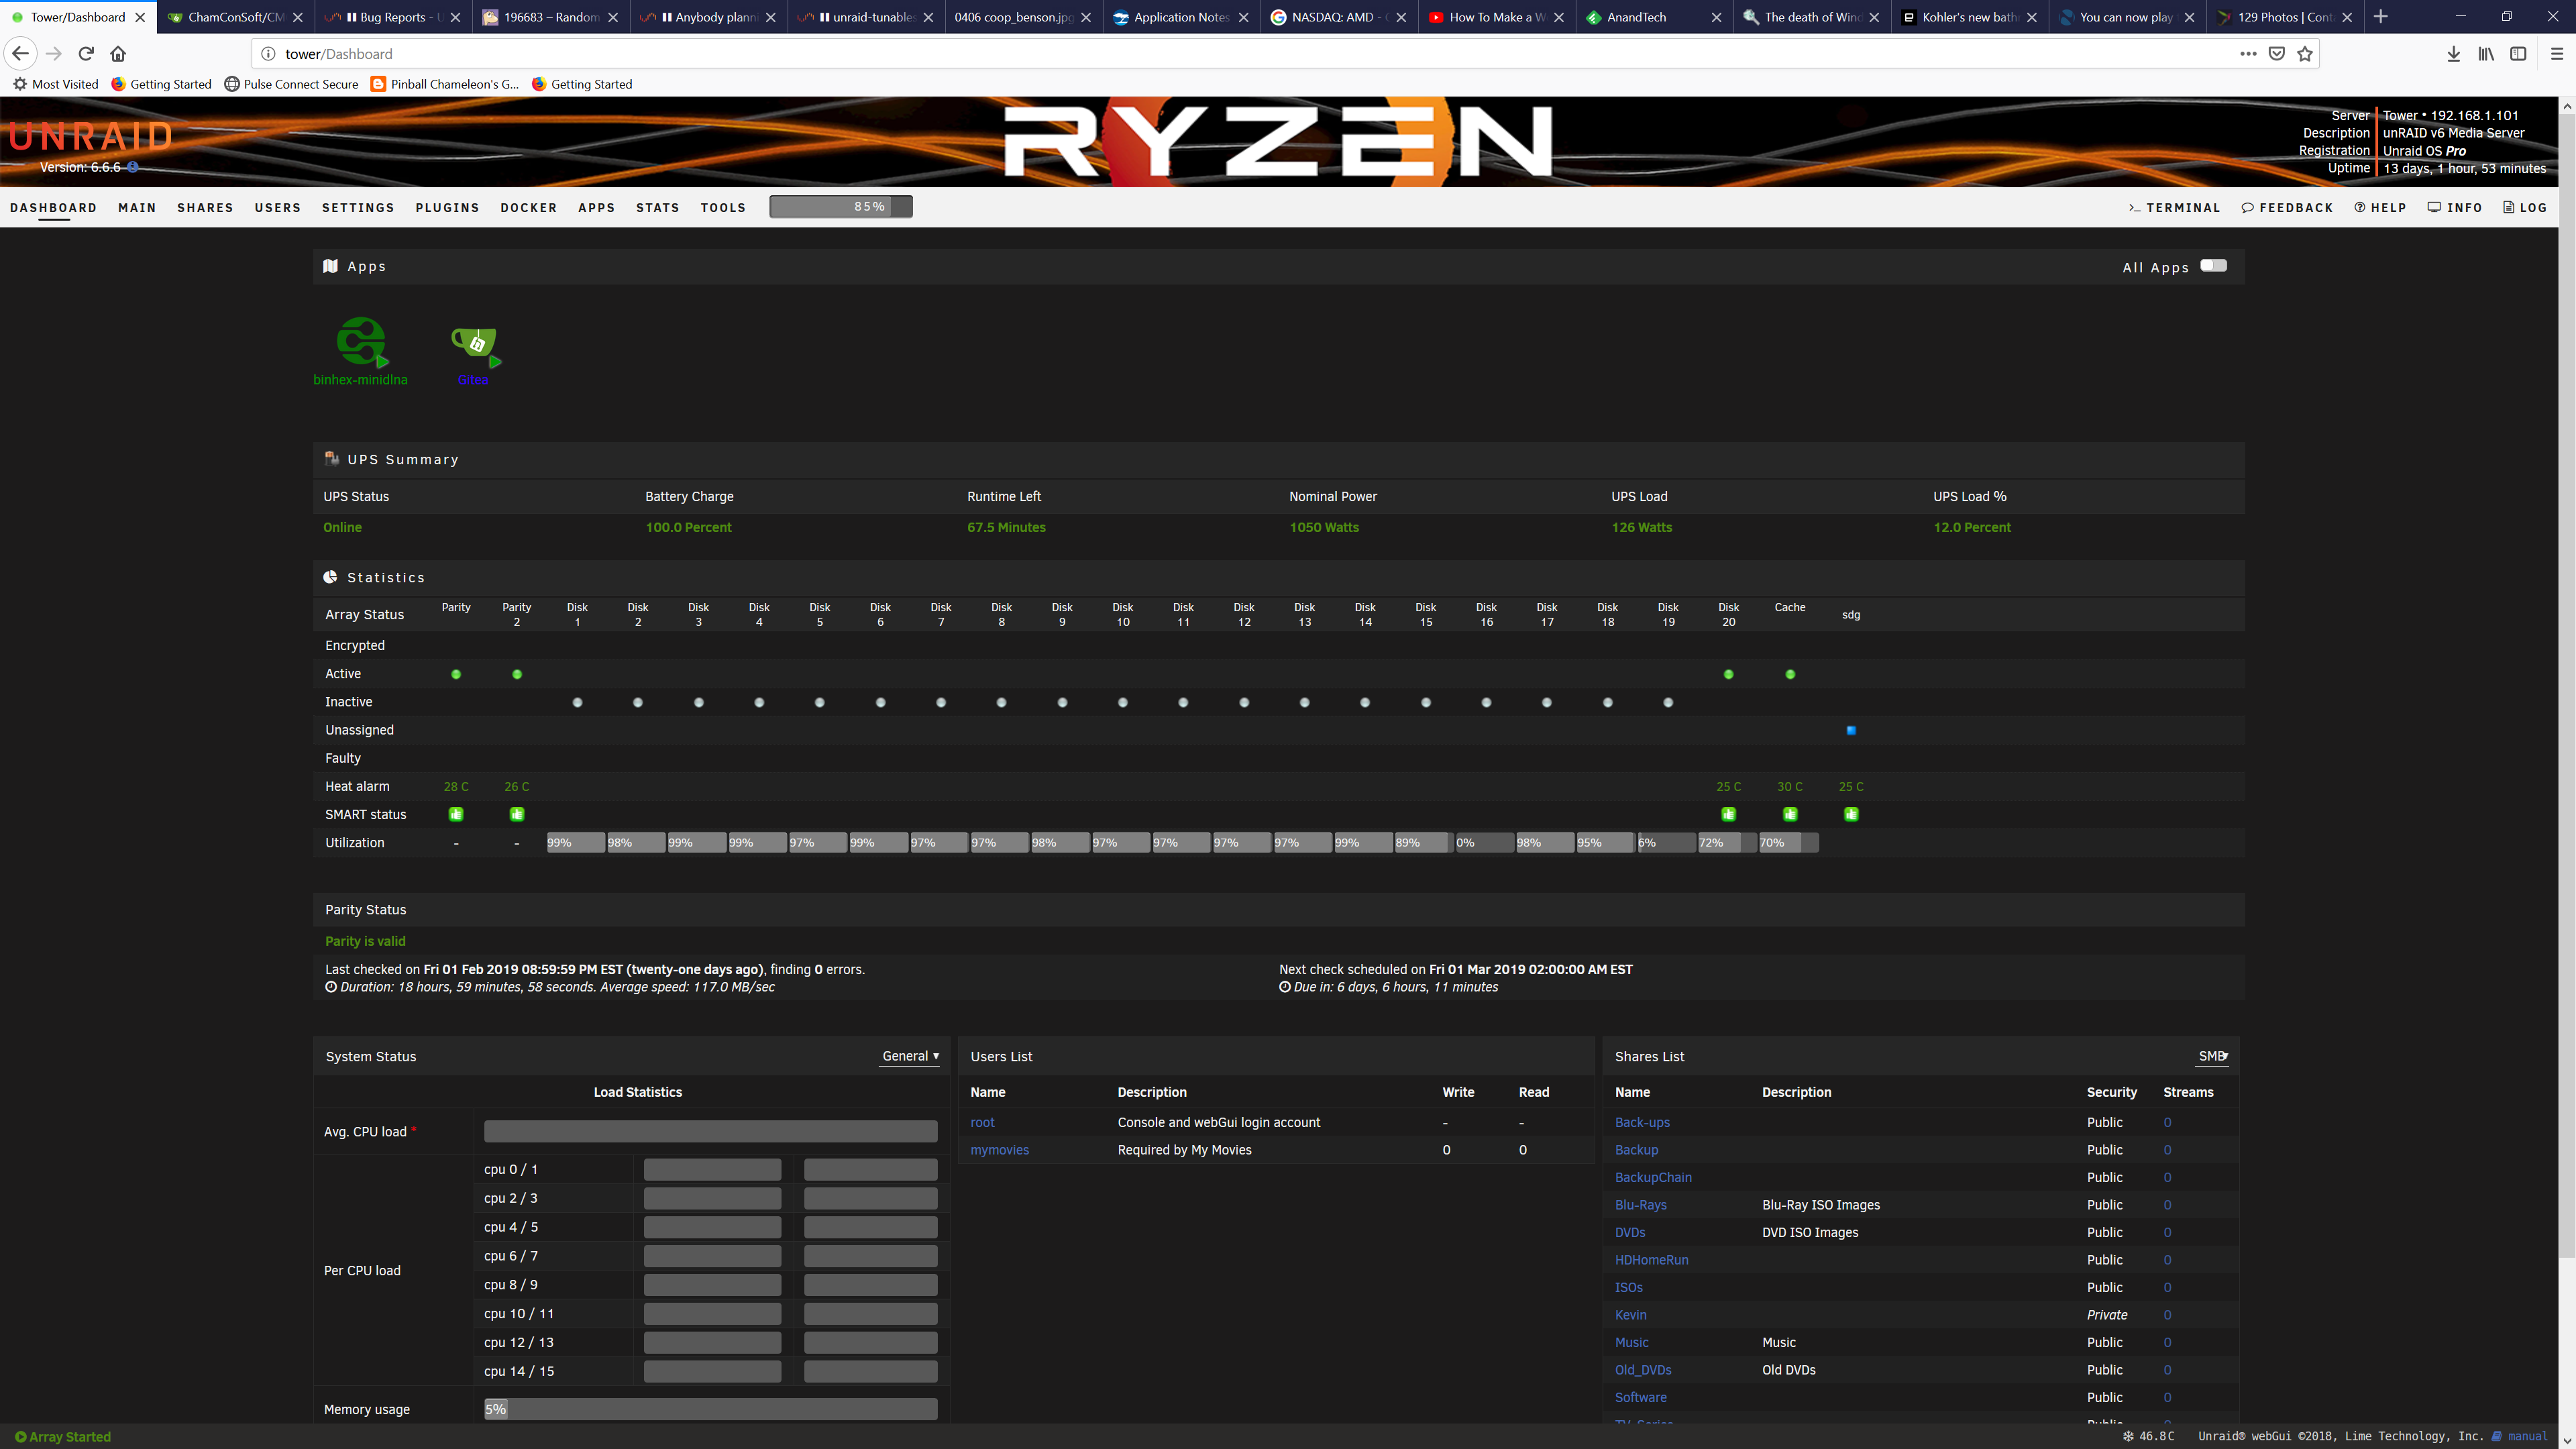Bookmark this page with the star icon

point(2305,54)
